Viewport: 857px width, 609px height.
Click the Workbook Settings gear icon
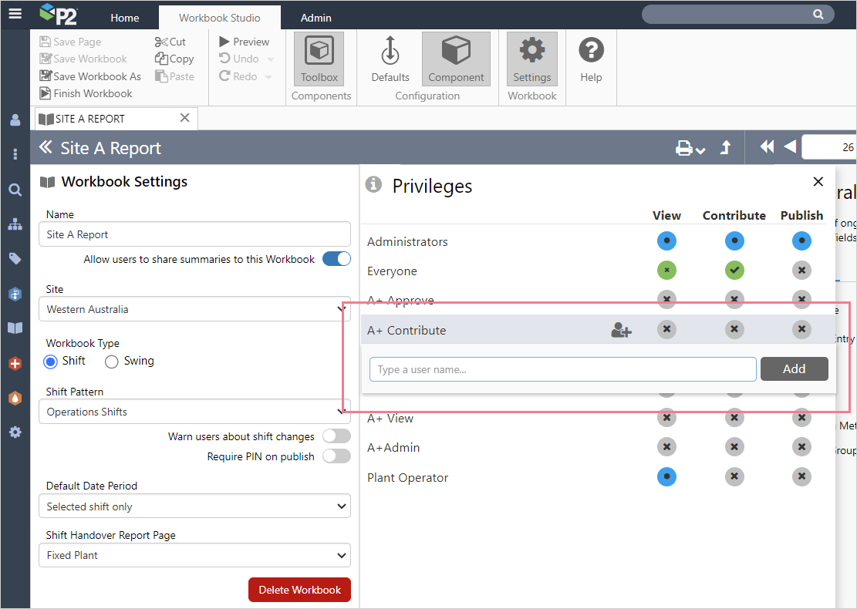click(x=531, y=59)
